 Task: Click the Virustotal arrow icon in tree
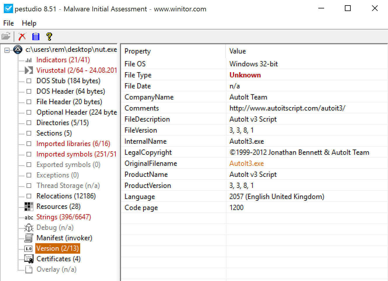[x=29, y=70]
